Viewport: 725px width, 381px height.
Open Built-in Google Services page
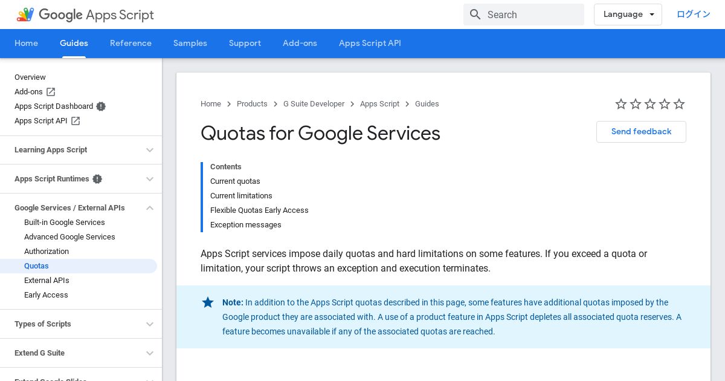[65, 223]
